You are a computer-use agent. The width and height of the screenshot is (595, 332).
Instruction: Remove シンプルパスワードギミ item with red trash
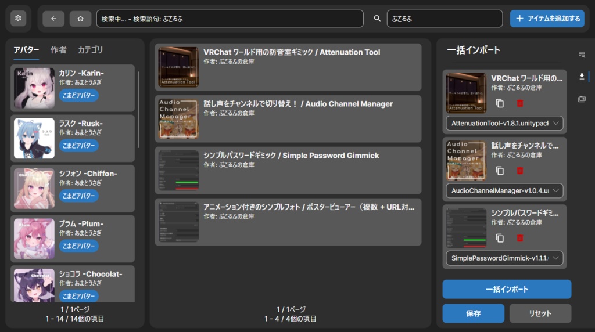520,238
